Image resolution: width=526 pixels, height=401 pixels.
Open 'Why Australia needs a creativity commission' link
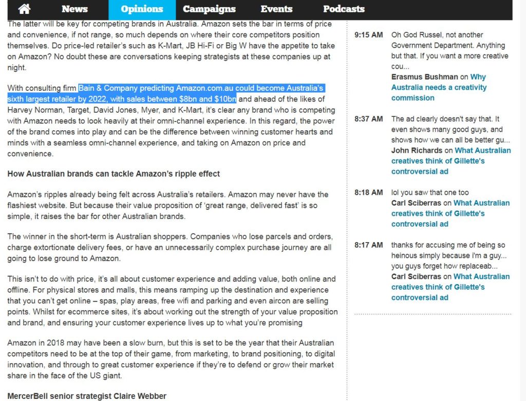438,88
